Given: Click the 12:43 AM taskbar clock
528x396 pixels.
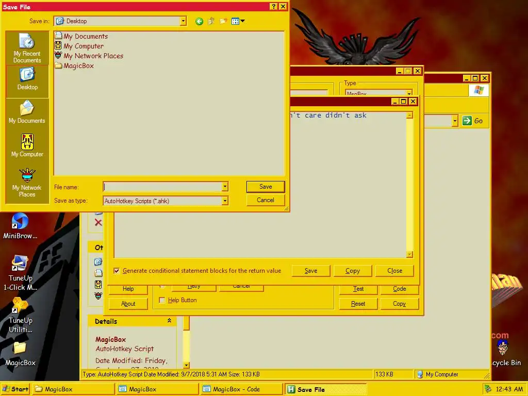Looking at the screenshot, I should pos(509,389).
